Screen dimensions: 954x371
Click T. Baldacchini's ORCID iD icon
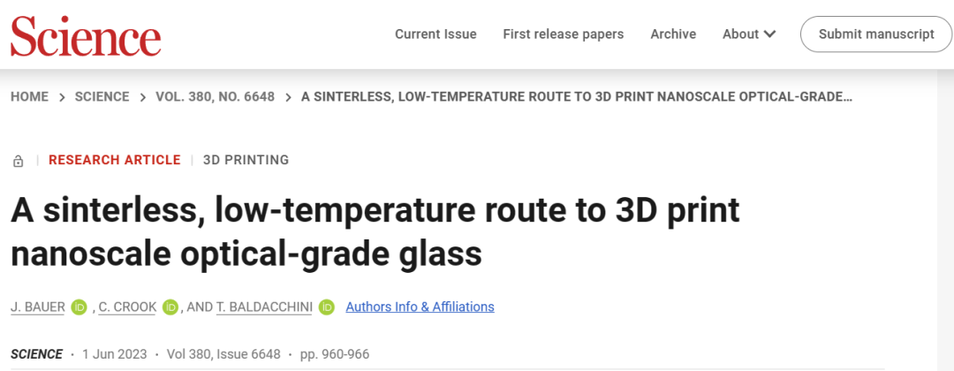pyautogui.click(x=327, y=307)
